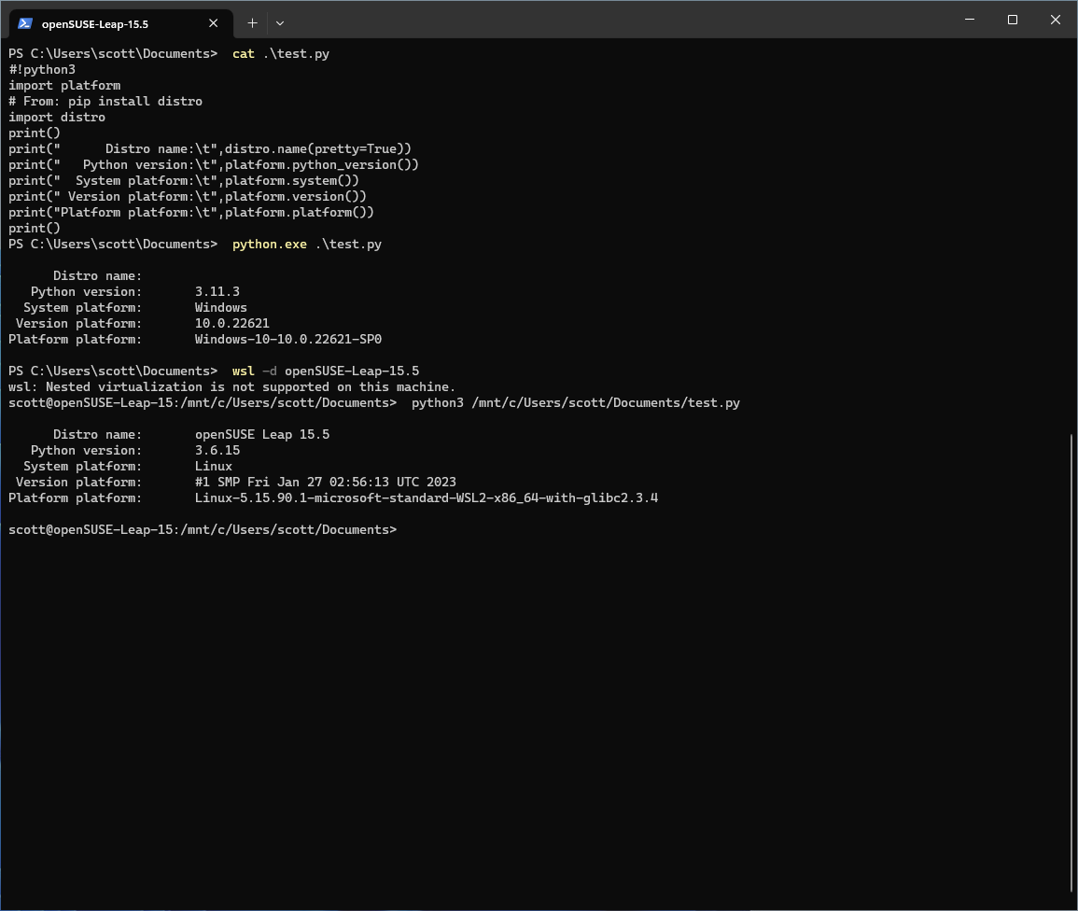Minimize the terminal window

click(970, 20)
